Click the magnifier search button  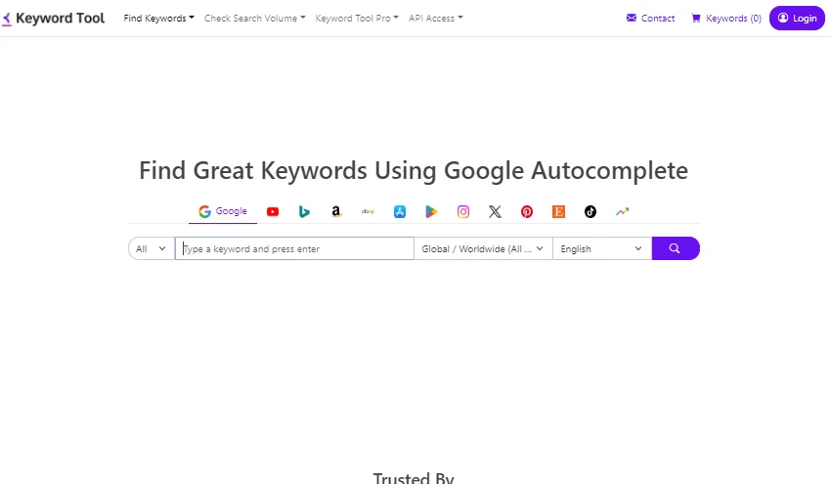pos(676,248)
